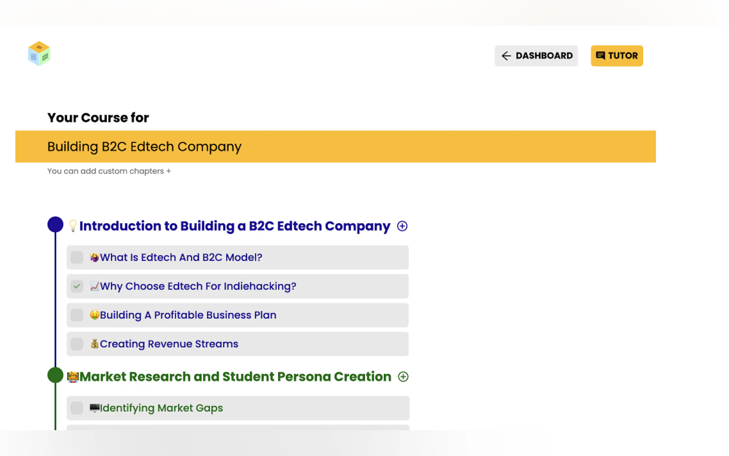The height and width of the screenshot is (456, 729).
Task: Mark Creating Revenue Streams as complete
Action: pyautogui.click(x=77, y=344)
